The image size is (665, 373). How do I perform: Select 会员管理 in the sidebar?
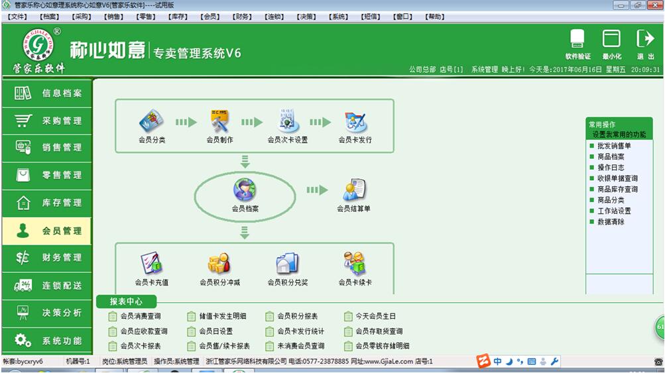pyautogui.click(x=47, y=231)
